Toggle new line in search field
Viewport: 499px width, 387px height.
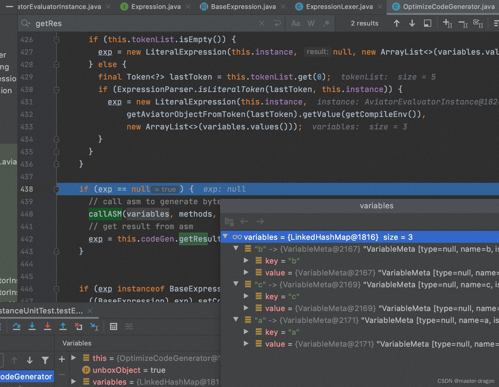[x=277, y=23]
